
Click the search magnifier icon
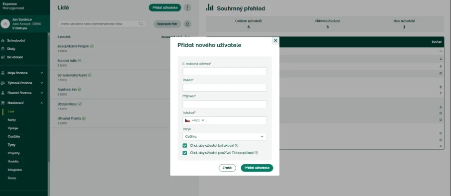(x=141, y=24)
